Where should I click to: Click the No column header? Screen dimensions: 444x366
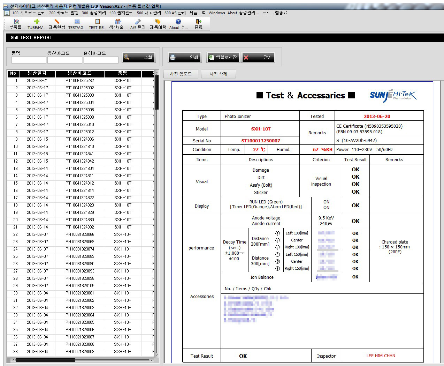(13, 74)
